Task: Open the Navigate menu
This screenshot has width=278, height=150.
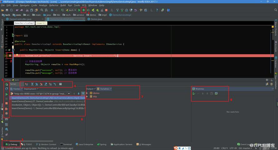Action: [25, 5]
